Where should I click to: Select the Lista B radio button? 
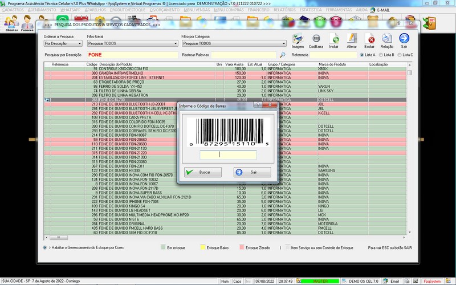[x=381, y=55]
